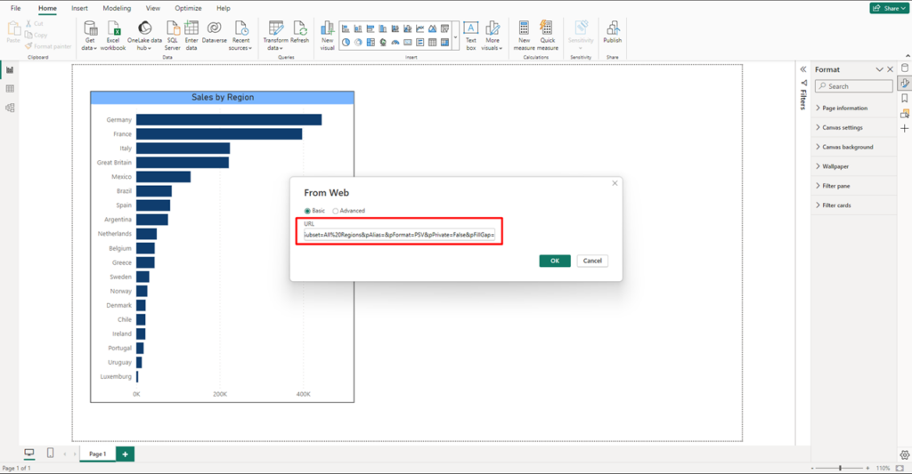Viewport: 912px width, 474px height.
Task: Open the Bookmarks pane icon
Action: click(905, 98)
